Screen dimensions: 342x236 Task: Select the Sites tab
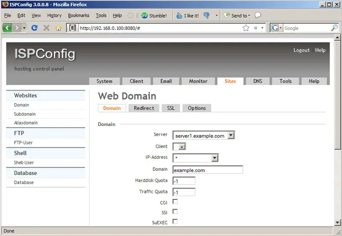coord(230,81)
